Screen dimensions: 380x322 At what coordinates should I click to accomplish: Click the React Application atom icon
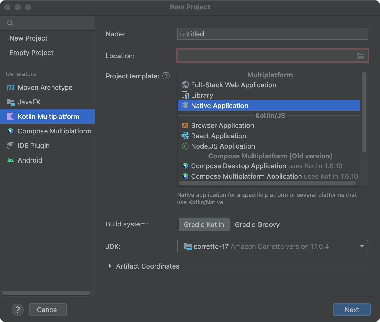[185, 136]
